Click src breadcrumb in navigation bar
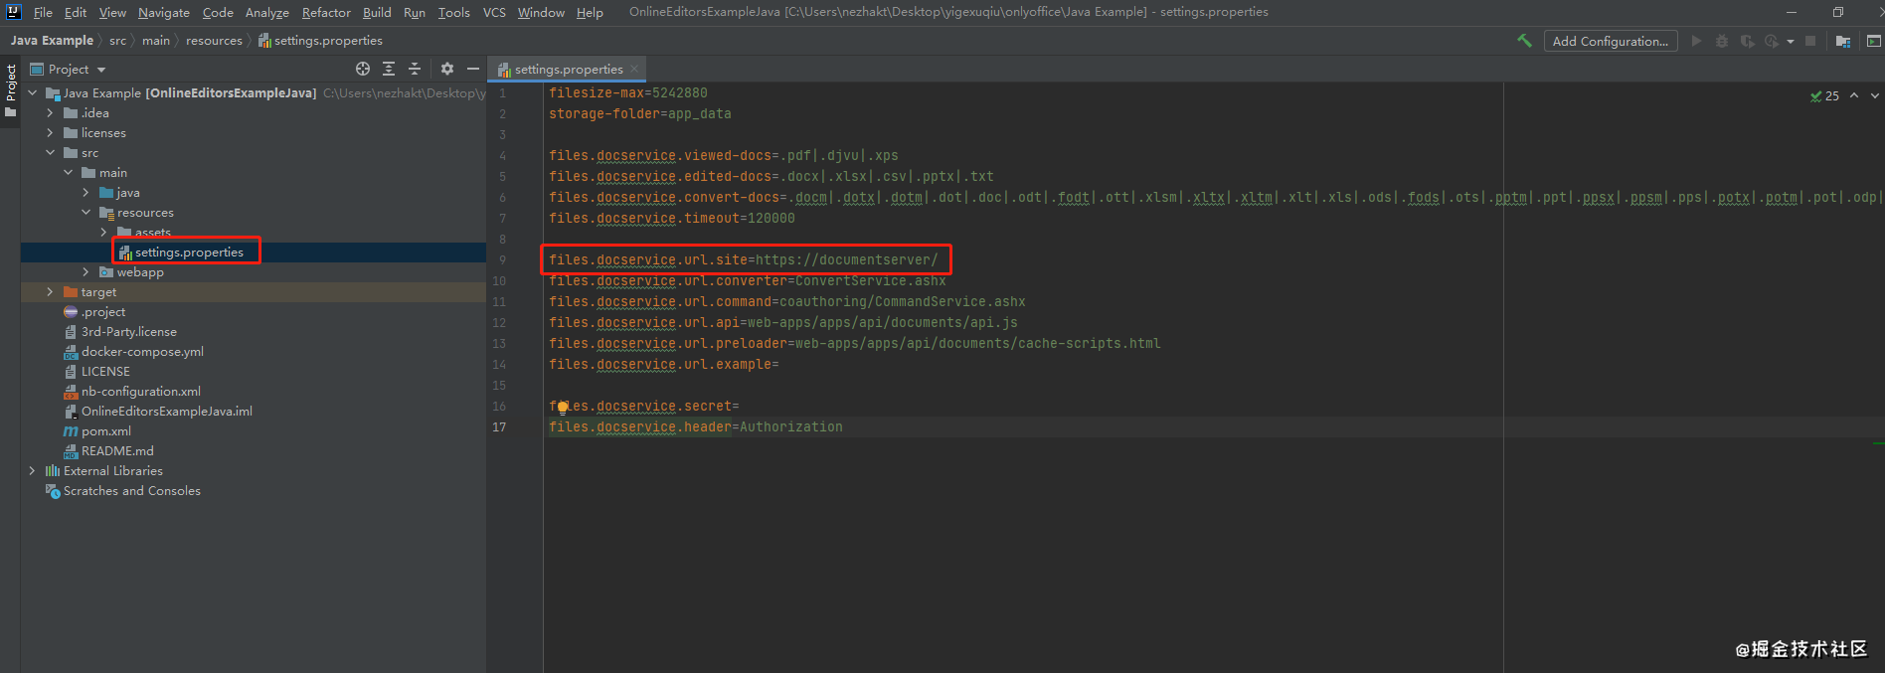This screenshot has width=1885, height=673. tap(117, 41)
